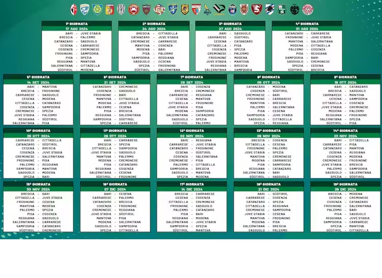Select the Frosinone blue-yellow crest
This screenshot has width=382, height=278.
[x=173, y=10]
